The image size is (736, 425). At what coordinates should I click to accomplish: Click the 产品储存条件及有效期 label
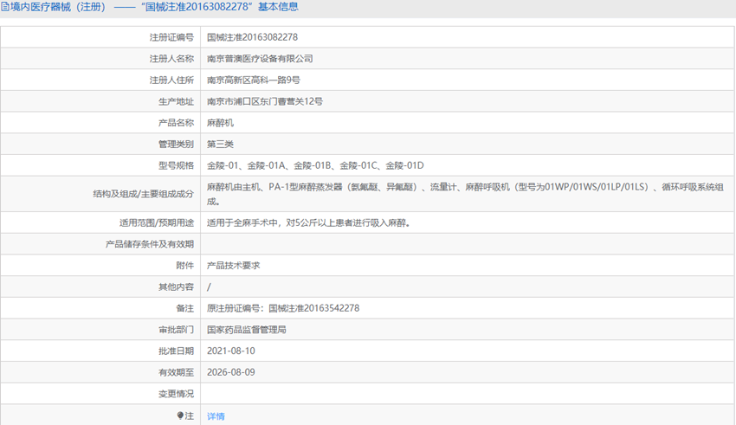[149, 244]
